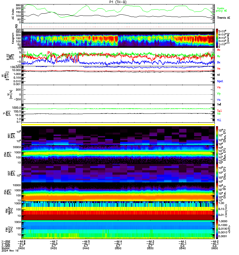Viewport: 239px width, 255px height.
Task: Click the "5×10^4" tick on Keogram color bar
Action: click(222, 31)
